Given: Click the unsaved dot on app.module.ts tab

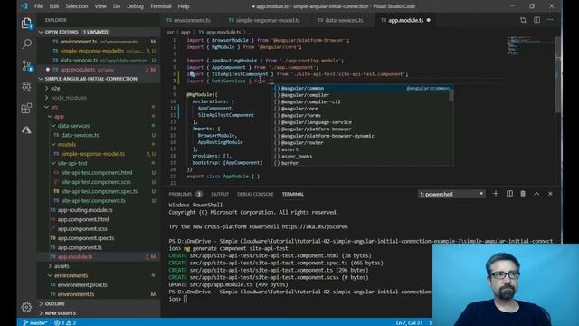Looking at the screenshot, I should tap(429, 20).
